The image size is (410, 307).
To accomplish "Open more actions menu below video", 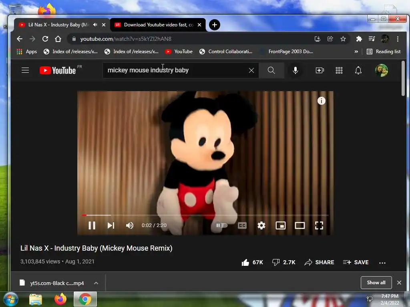I will [x=382, y=263].
